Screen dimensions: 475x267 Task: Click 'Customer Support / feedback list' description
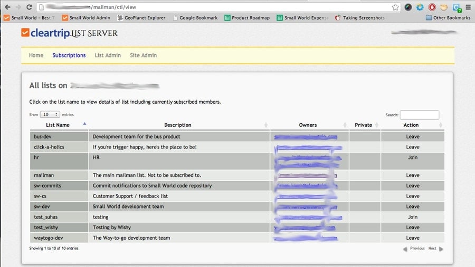[130, 196]
